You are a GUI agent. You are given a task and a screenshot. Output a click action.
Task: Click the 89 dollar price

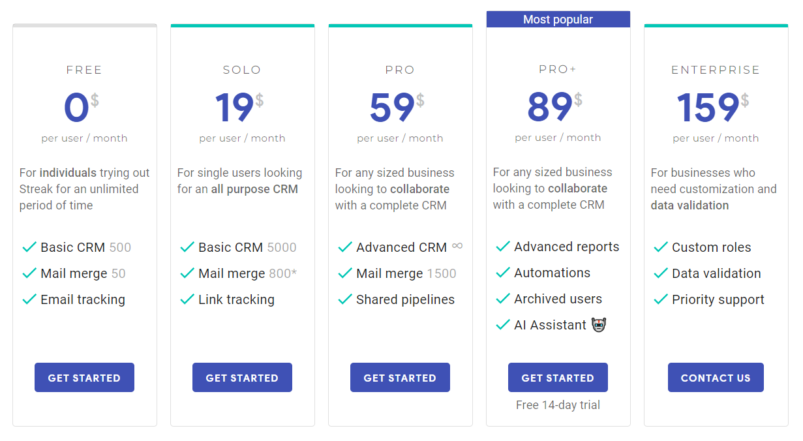click(551, 107)
